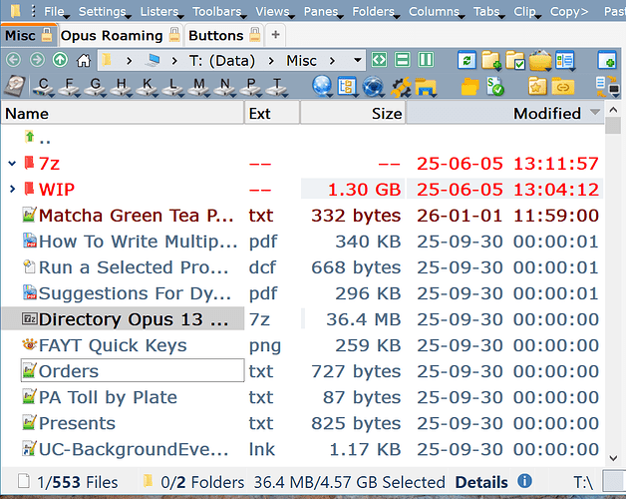626x499 pixels.
Task: Collapse the 7z folder chevron
Action: pyautogui.click(x=12, y=163)
